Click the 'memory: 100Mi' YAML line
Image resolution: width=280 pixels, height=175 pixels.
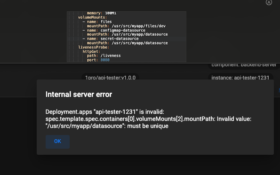coord(102,13)
